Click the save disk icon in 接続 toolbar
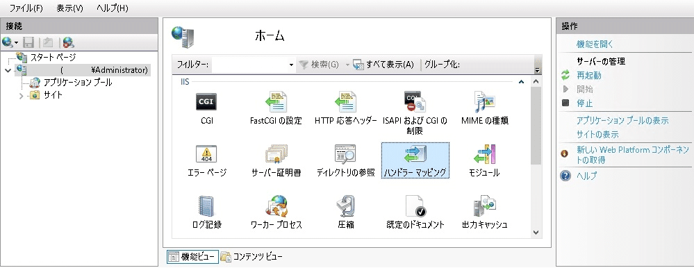Viewport: 694px width, 268px height. tap(28, 42)
